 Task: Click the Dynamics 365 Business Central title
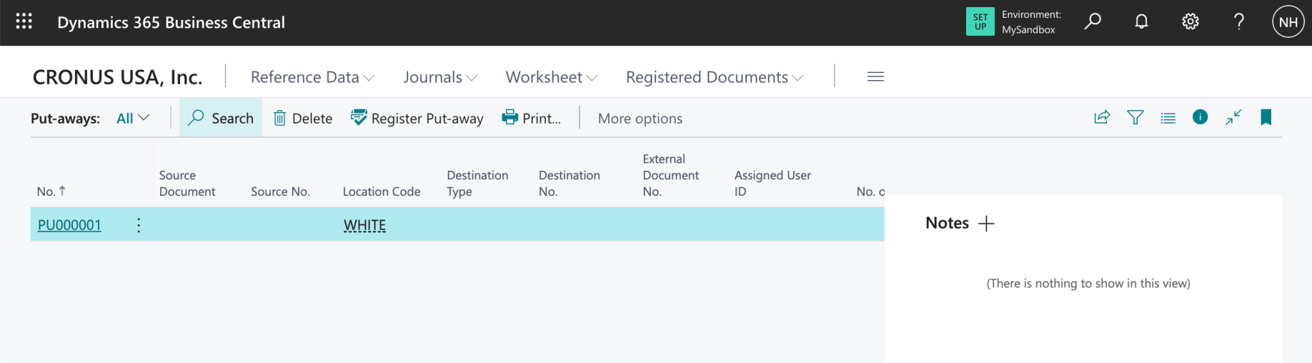[171, 22]
